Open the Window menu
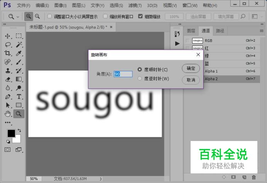This screenshot has width=267, height=183. 190,6
